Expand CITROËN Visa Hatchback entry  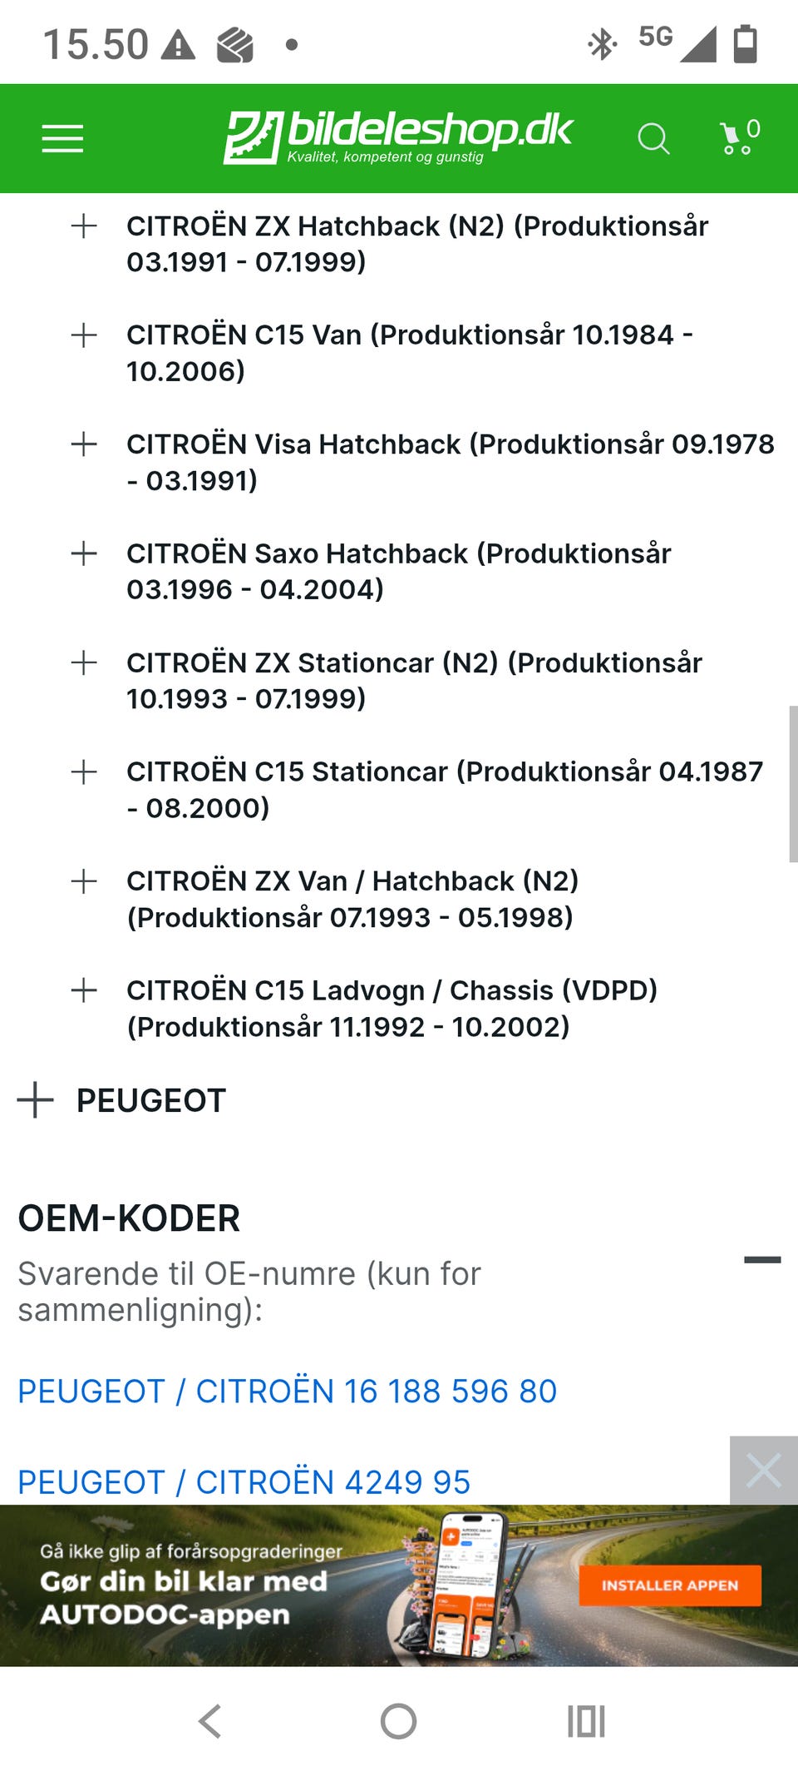(x=84, y=444)
